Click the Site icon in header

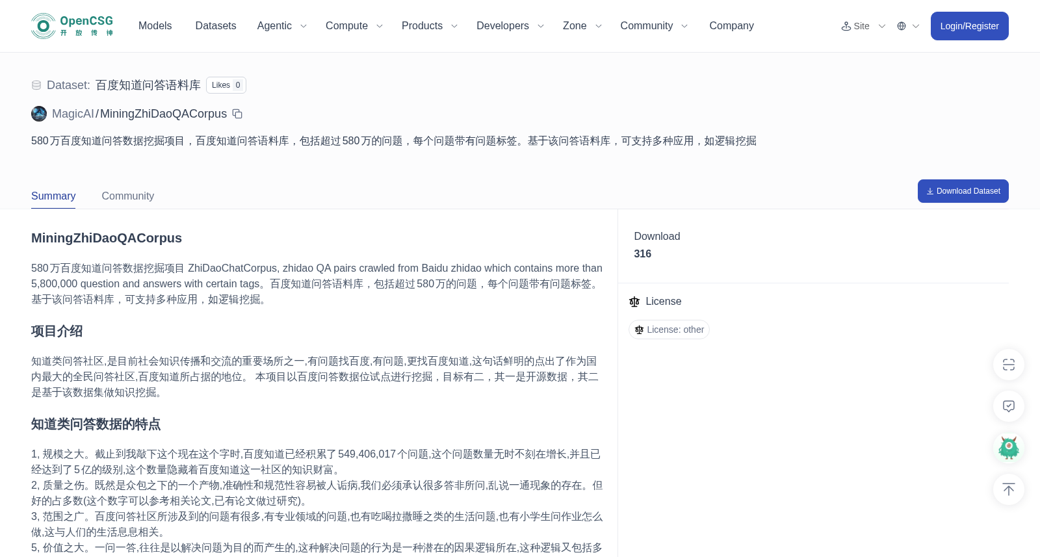click(x=846, y=26)
